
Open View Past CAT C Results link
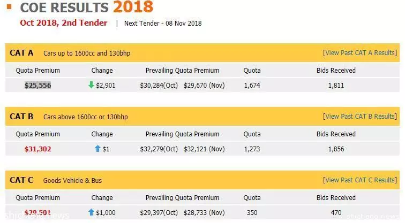[x=360, y=180]
